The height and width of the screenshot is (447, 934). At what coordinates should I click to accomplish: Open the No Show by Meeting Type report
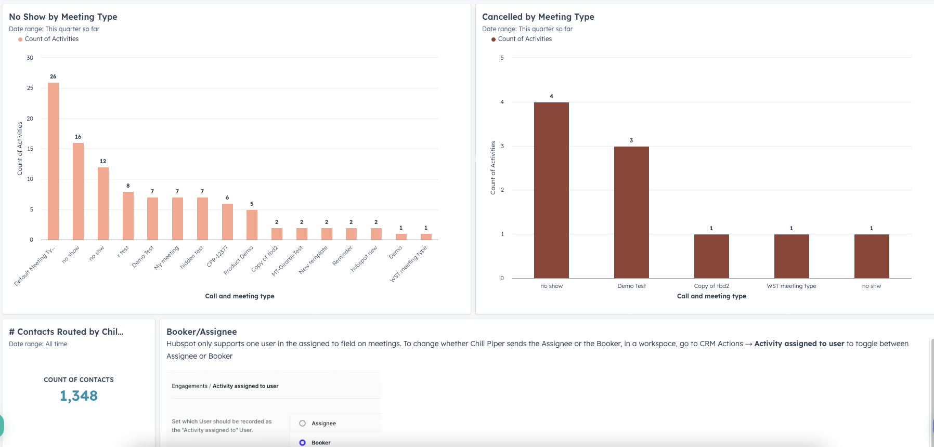point(63,17)
